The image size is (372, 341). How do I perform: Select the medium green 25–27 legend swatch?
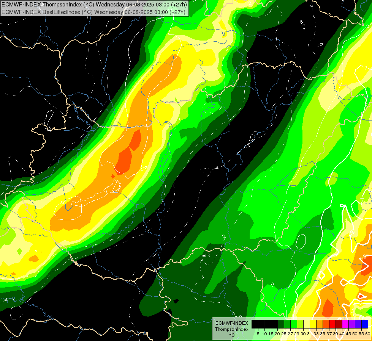[x=287, y=324]
